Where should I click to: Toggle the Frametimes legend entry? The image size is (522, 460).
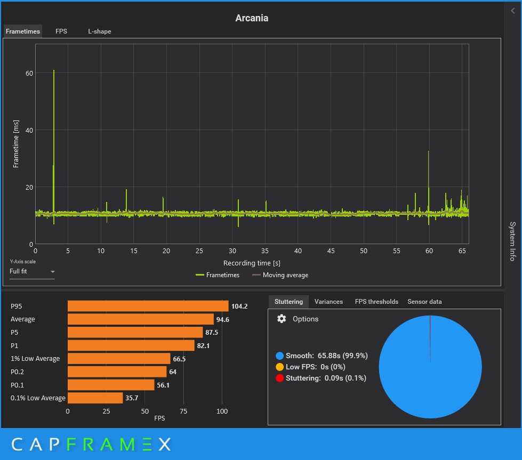pos(218,275)
